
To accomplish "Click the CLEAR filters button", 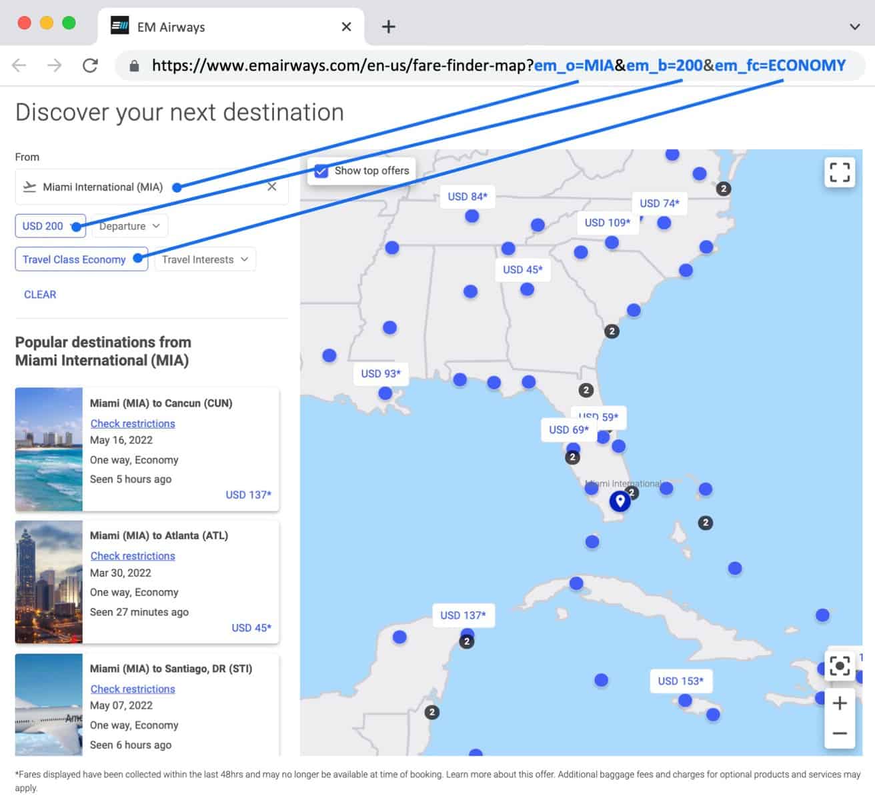I will [x=40, y=295].
